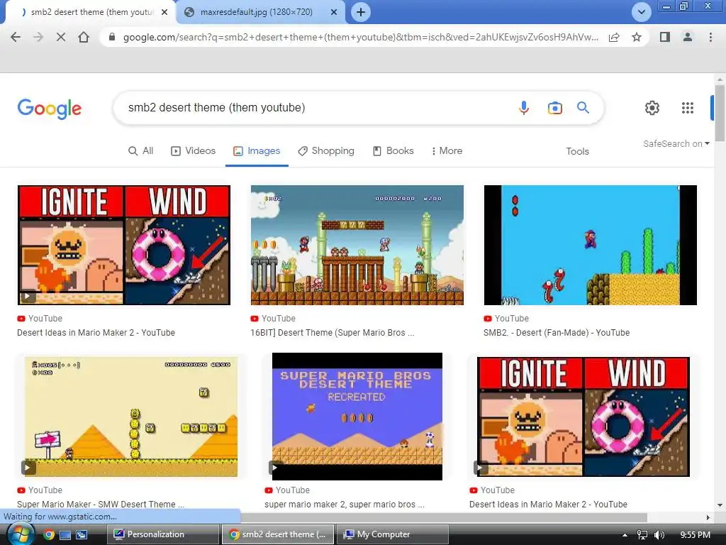Click Show desktop quick launch icon
726x545 pixels.
[x=65, y=535]
